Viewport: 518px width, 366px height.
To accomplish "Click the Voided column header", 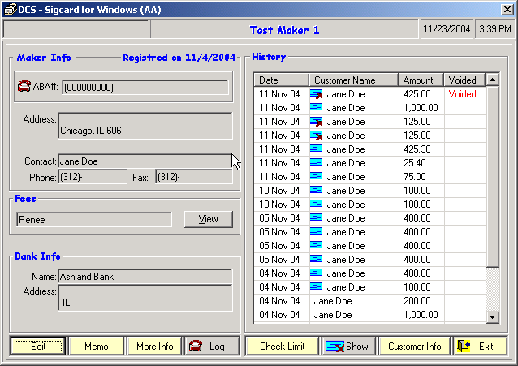I will (464, 80).
